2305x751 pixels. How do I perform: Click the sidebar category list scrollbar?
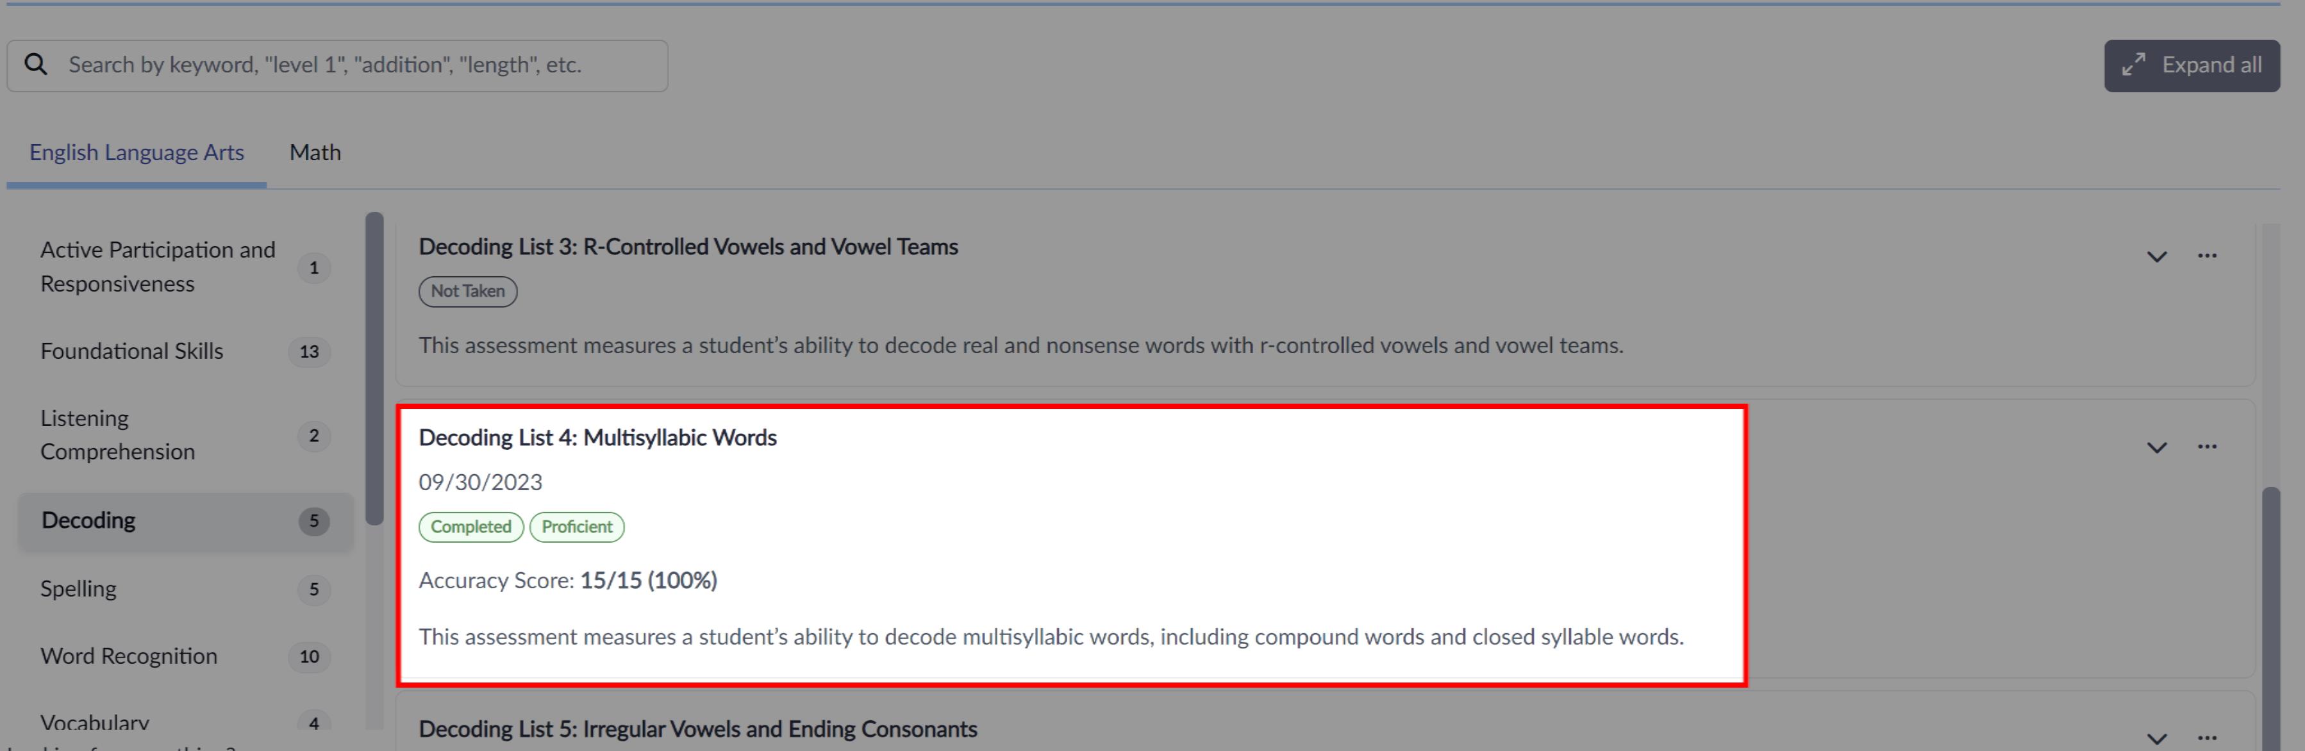pos(374,368)
